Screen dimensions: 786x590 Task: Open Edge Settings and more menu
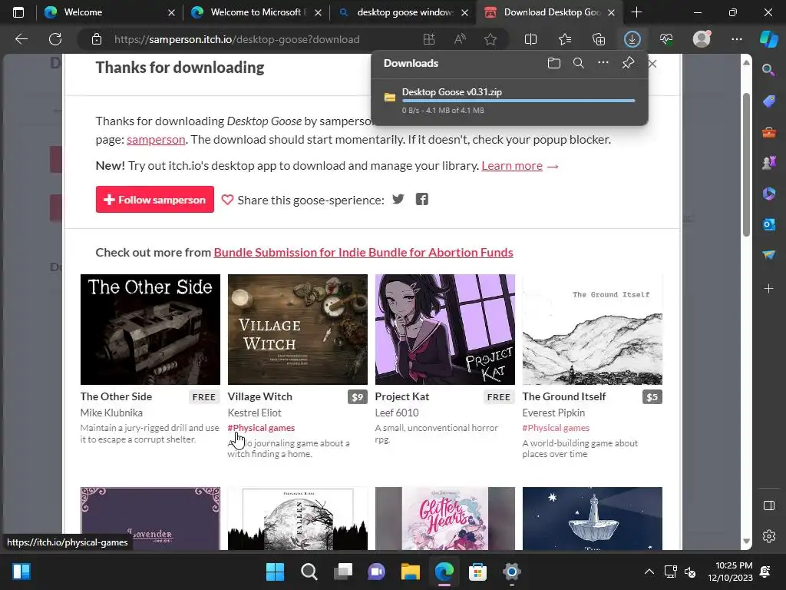[x=736, y=39]
